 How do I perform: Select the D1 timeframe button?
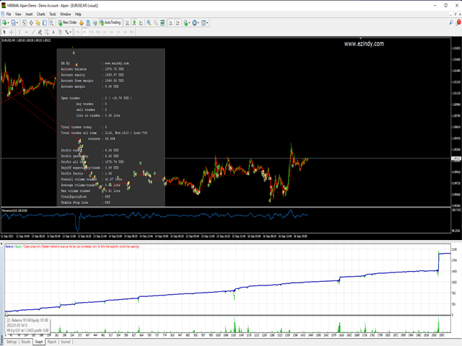coord(118,32)
